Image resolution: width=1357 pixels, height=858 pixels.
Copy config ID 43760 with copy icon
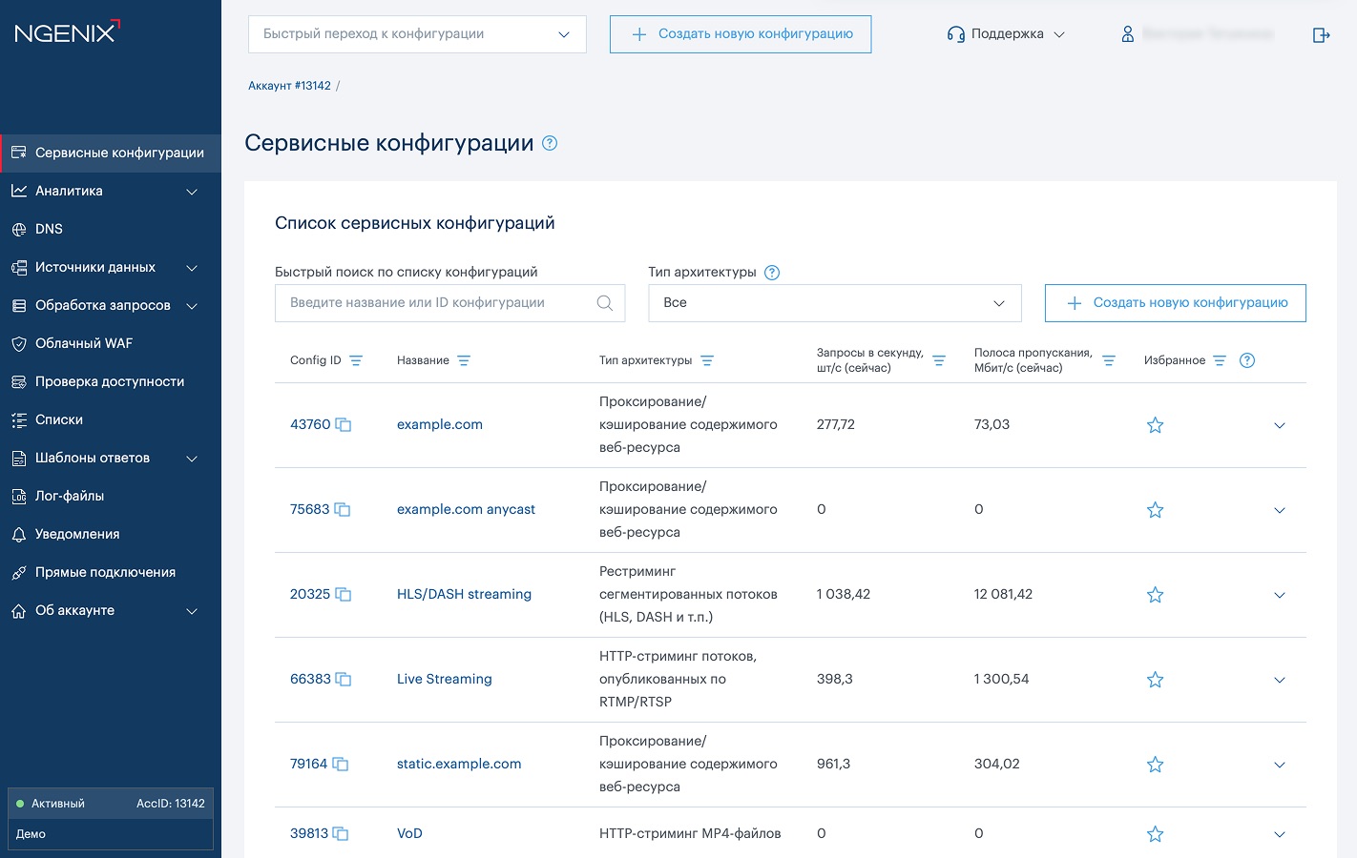(344, 425)
